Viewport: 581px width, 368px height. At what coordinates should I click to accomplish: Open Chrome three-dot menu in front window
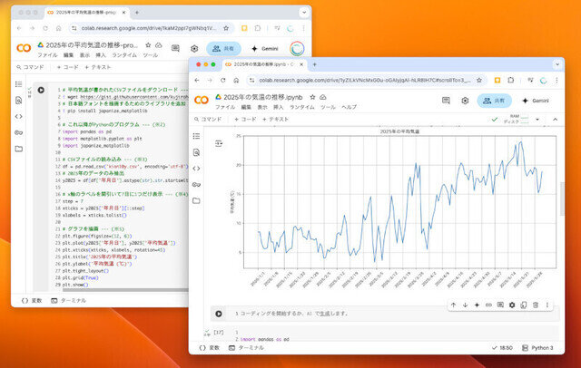556,81
